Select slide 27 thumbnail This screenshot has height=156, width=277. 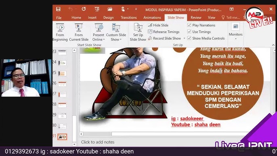pos(62,95)
